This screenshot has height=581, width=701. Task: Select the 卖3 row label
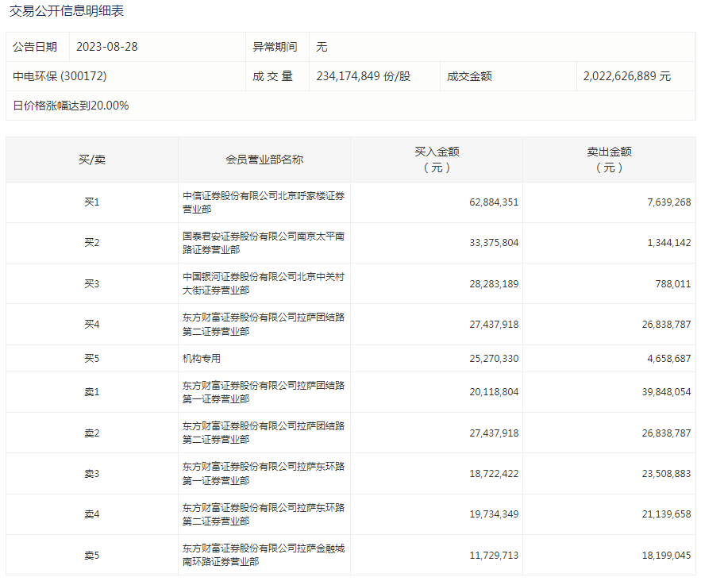(x=91, y=473)
